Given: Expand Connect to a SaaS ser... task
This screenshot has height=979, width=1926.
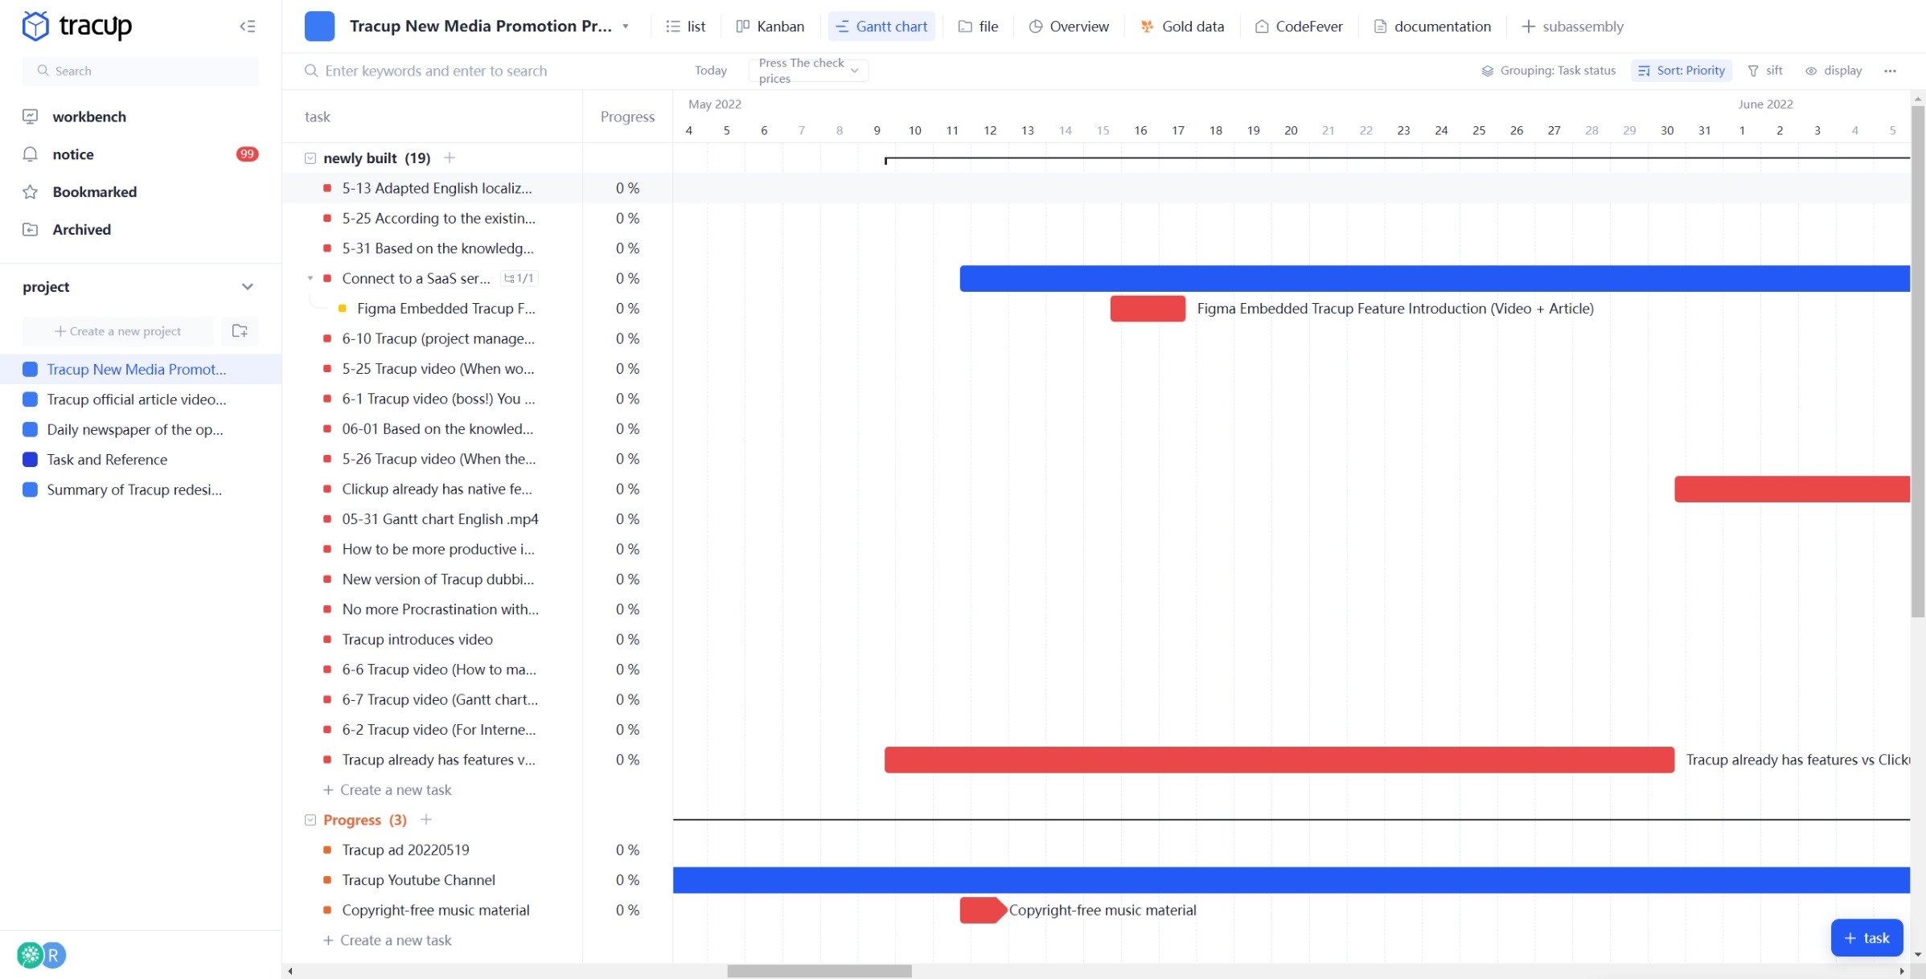Looking at the screenshot, I should [311, 277].
